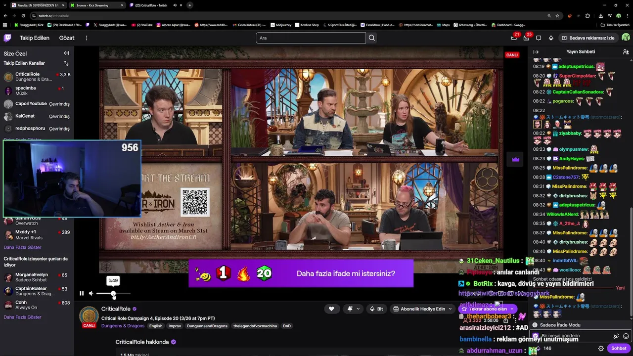Click the Sohbet send button
633x356 pixels.
coord(619,348)
